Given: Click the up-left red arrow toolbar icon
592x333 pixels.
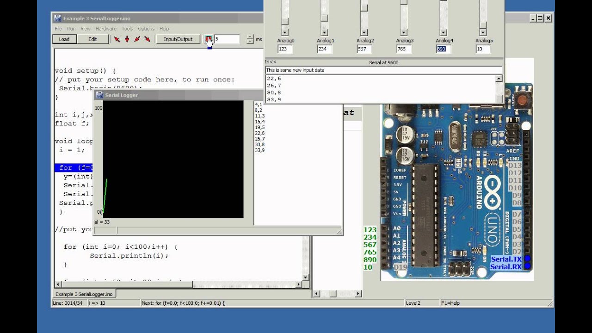Looking at the screenshot, I should (117, 39).
